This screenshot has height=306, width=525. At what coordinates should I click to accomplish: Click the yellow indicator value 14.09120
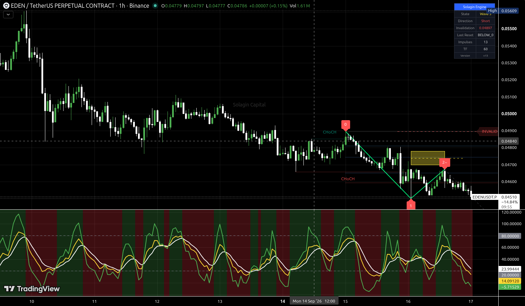(510, 281)
